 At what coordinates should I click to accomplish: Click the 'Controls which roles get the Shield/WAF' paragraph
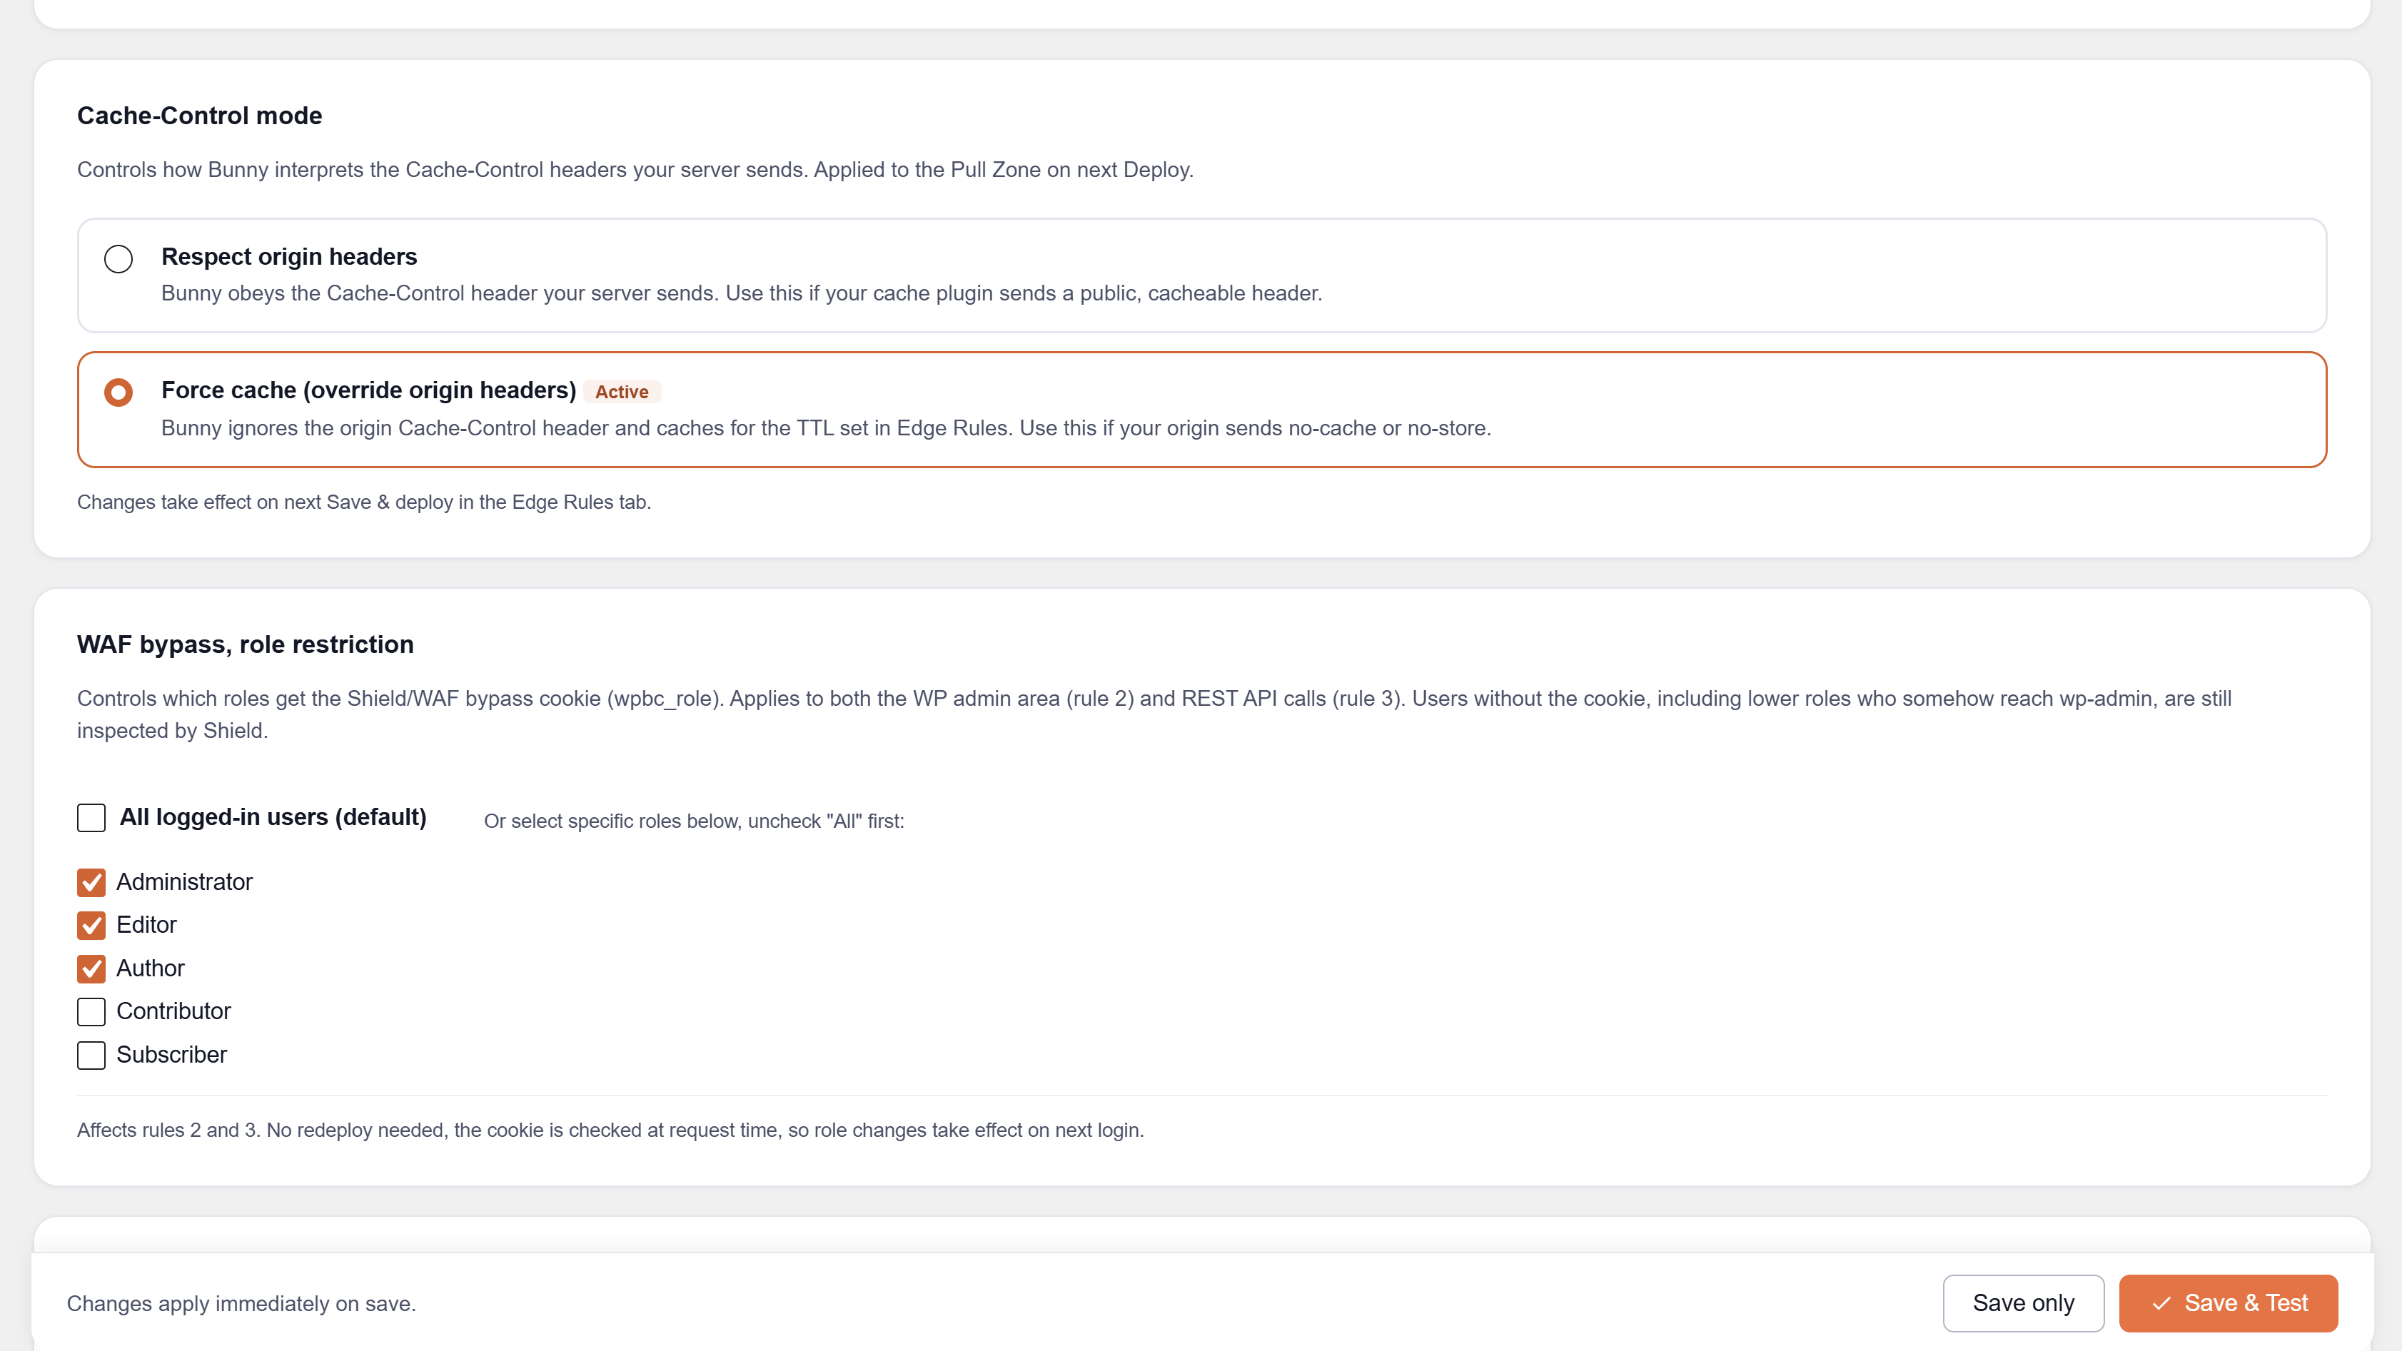1154,715
